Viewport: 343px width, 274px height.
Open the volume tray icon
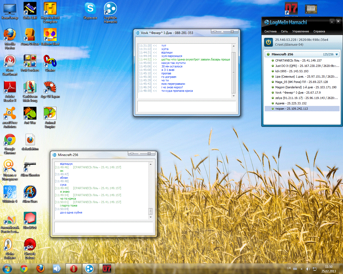click(x=308, y=269)
